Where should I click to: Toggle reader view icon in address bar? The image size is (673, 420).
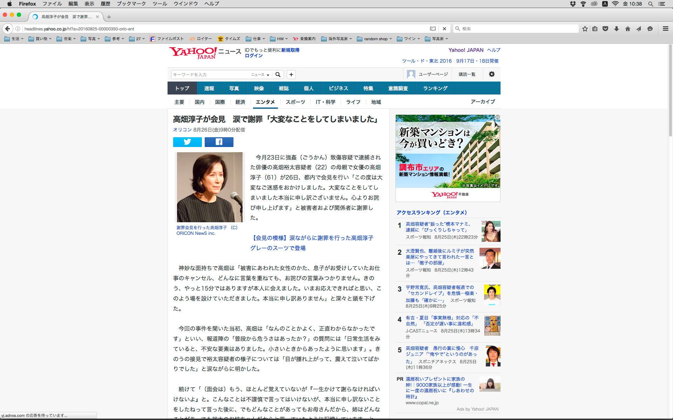point(433,29)
